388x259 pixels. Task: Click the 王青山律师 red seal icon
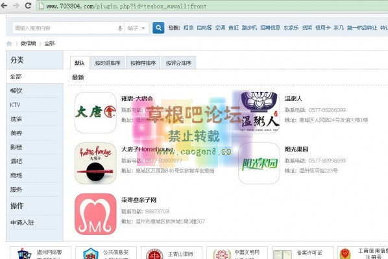[x=154, y=254]
